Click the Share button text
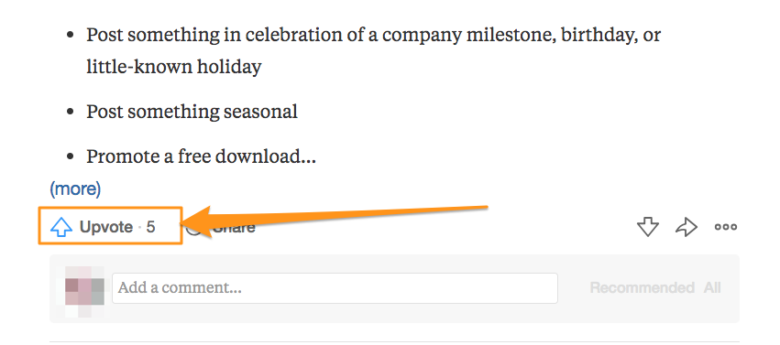Screen dimensions: 780x345 (x=234, y=228)
